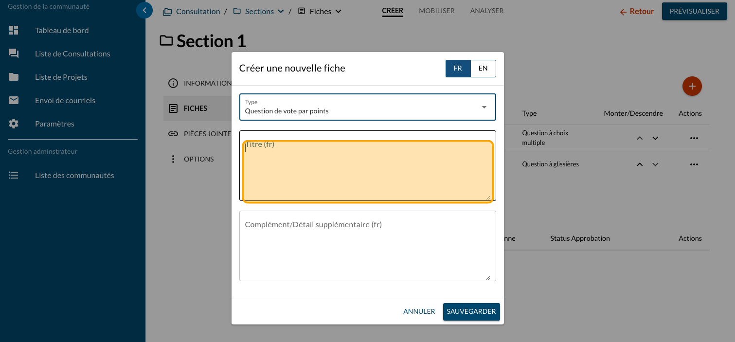Click the Envoi de courriels mail icon
Viewport: 735px width, 342px height.
coord(14,100)
